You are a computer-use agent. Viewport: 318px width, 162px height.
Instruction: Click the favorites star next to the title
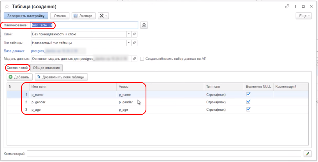pos(7,7)
